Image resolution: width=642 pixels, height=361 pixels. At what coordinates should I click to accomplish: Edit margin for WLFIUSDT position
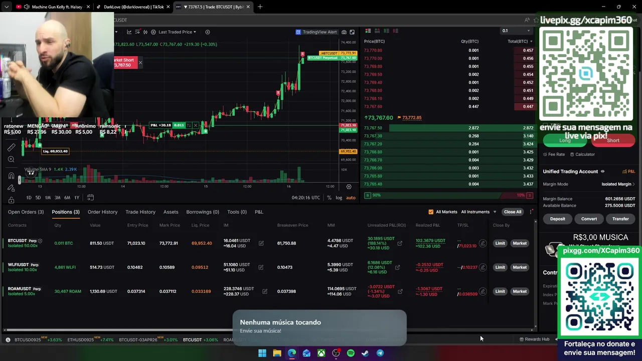[x=261, y=267]
